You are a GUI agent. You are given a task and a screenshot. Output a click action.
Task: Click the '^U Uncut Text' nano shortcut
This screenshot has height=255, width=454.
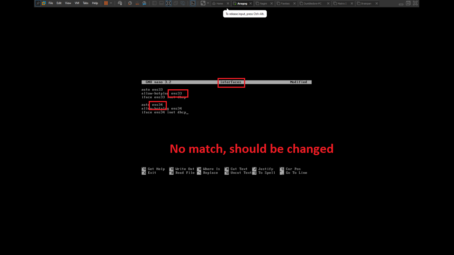tap(238, 173)
